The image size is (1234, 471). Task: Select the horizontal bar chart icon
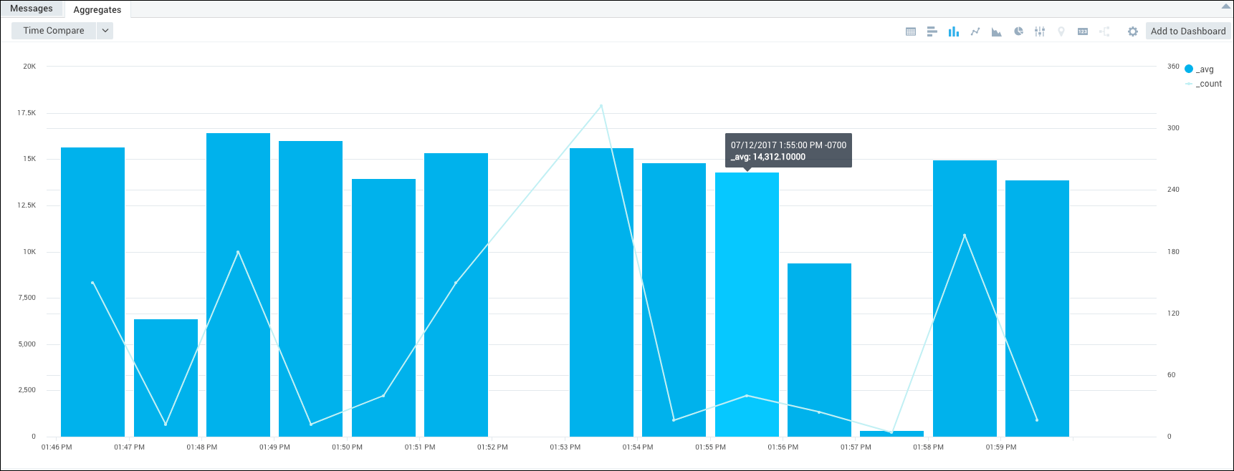pos(932,31)
